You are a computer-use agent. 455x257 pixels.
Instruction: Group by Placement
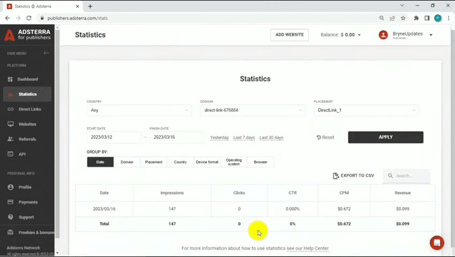tap(154, 162)
